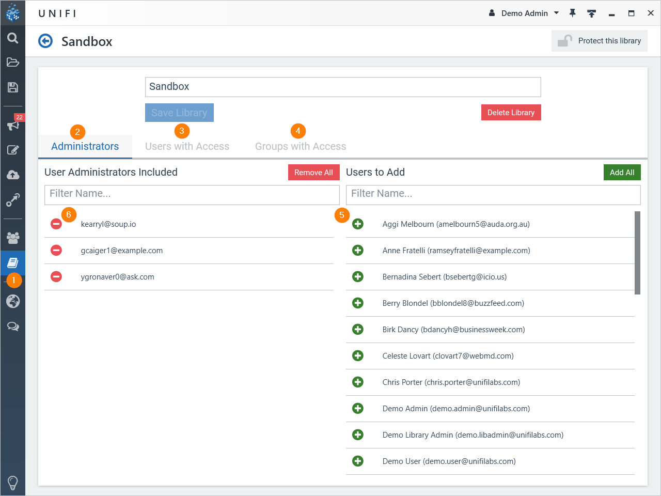Click the Save Library button
The image size is (661, 496).
click(179, 113)
